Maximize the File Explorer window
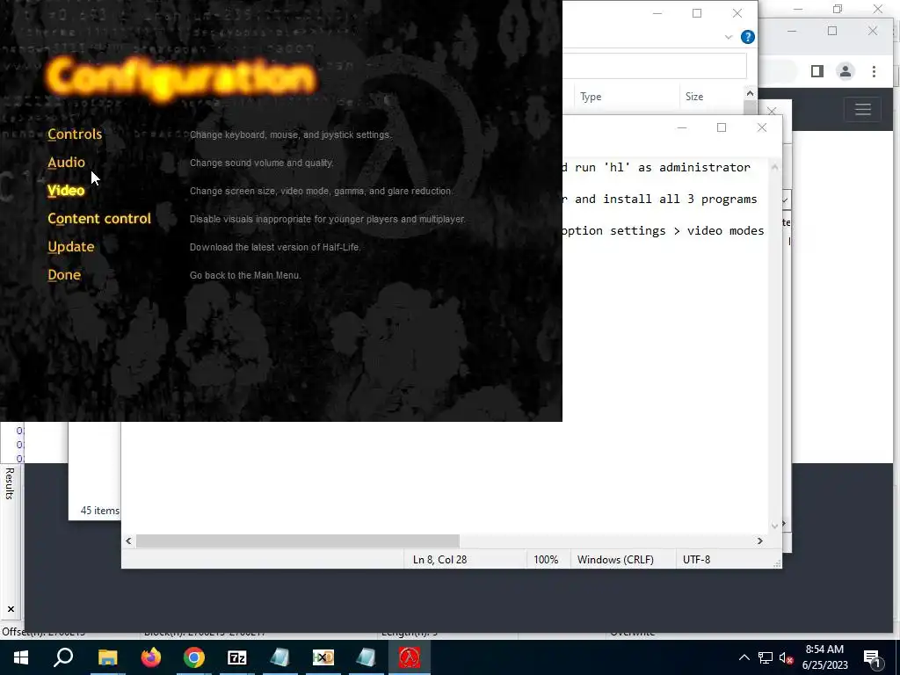Viewport: 900px width, 675px height. (x=697, y=13)
